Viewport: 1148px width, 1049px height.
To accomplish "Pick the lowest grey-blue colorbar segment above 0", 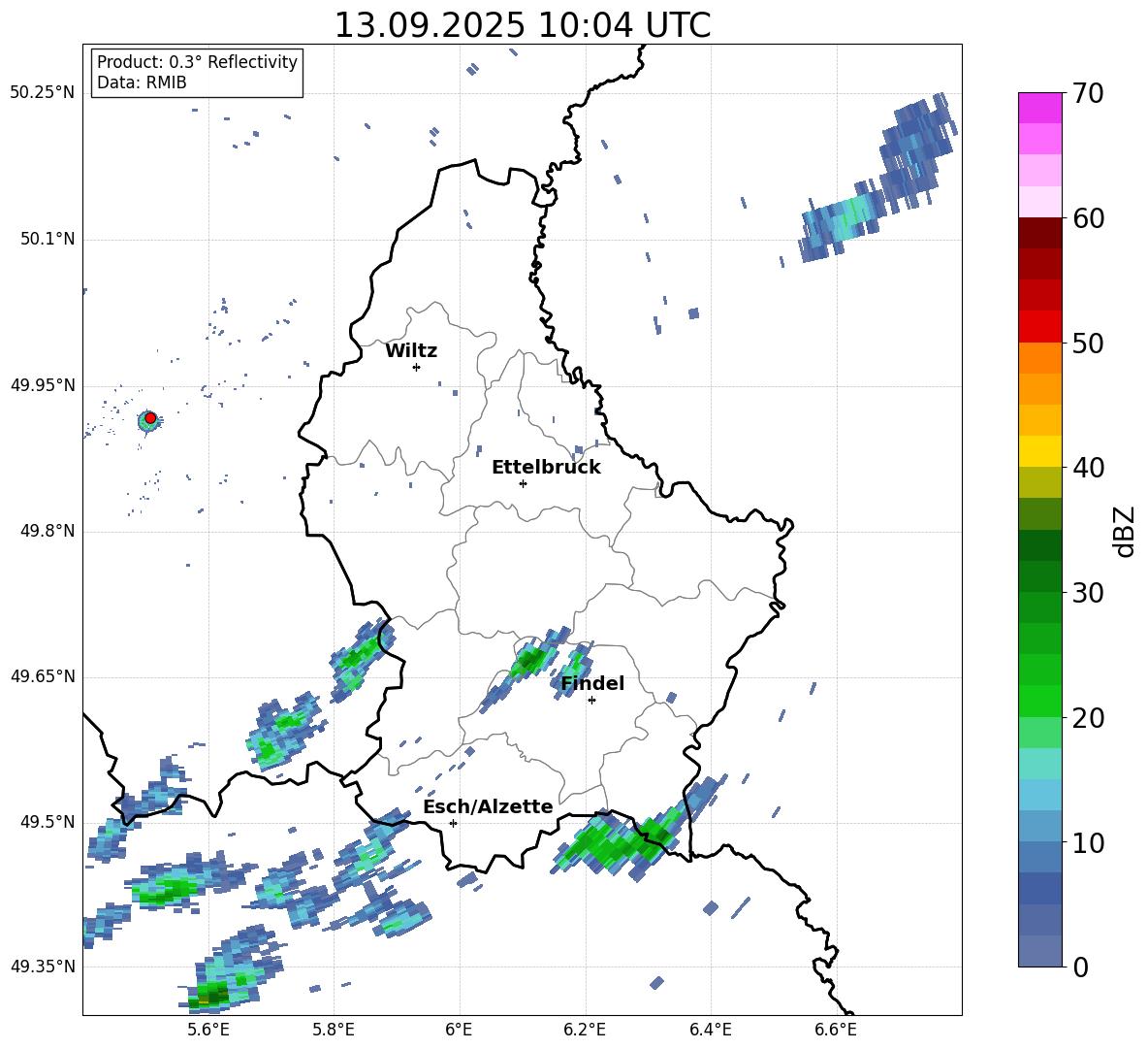I will pyautogui.click(x=1040, y=951).
